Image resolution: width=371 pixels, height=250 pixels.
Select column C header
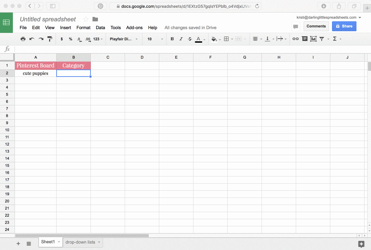pyautogui.click(x=108, y=57)
